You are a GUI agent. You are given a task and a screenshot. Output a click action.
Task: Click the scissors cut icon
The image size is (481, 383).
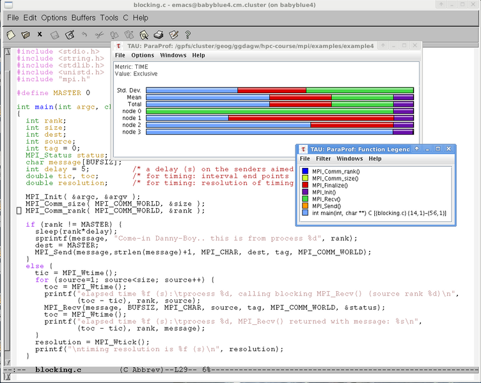pyautogui.click(x=99, y=34)
